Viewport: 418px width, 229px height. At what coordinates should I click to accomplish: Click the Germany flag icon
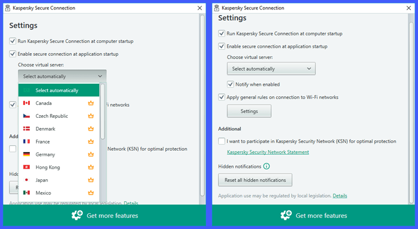[x=26, y=154]
